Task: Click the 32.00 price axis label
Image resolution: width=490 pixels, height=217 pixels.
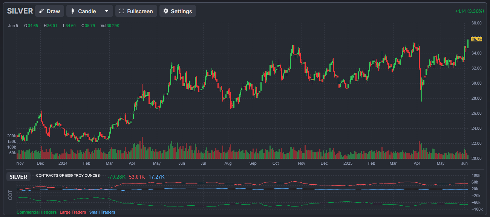Action: tap(476, 68)
